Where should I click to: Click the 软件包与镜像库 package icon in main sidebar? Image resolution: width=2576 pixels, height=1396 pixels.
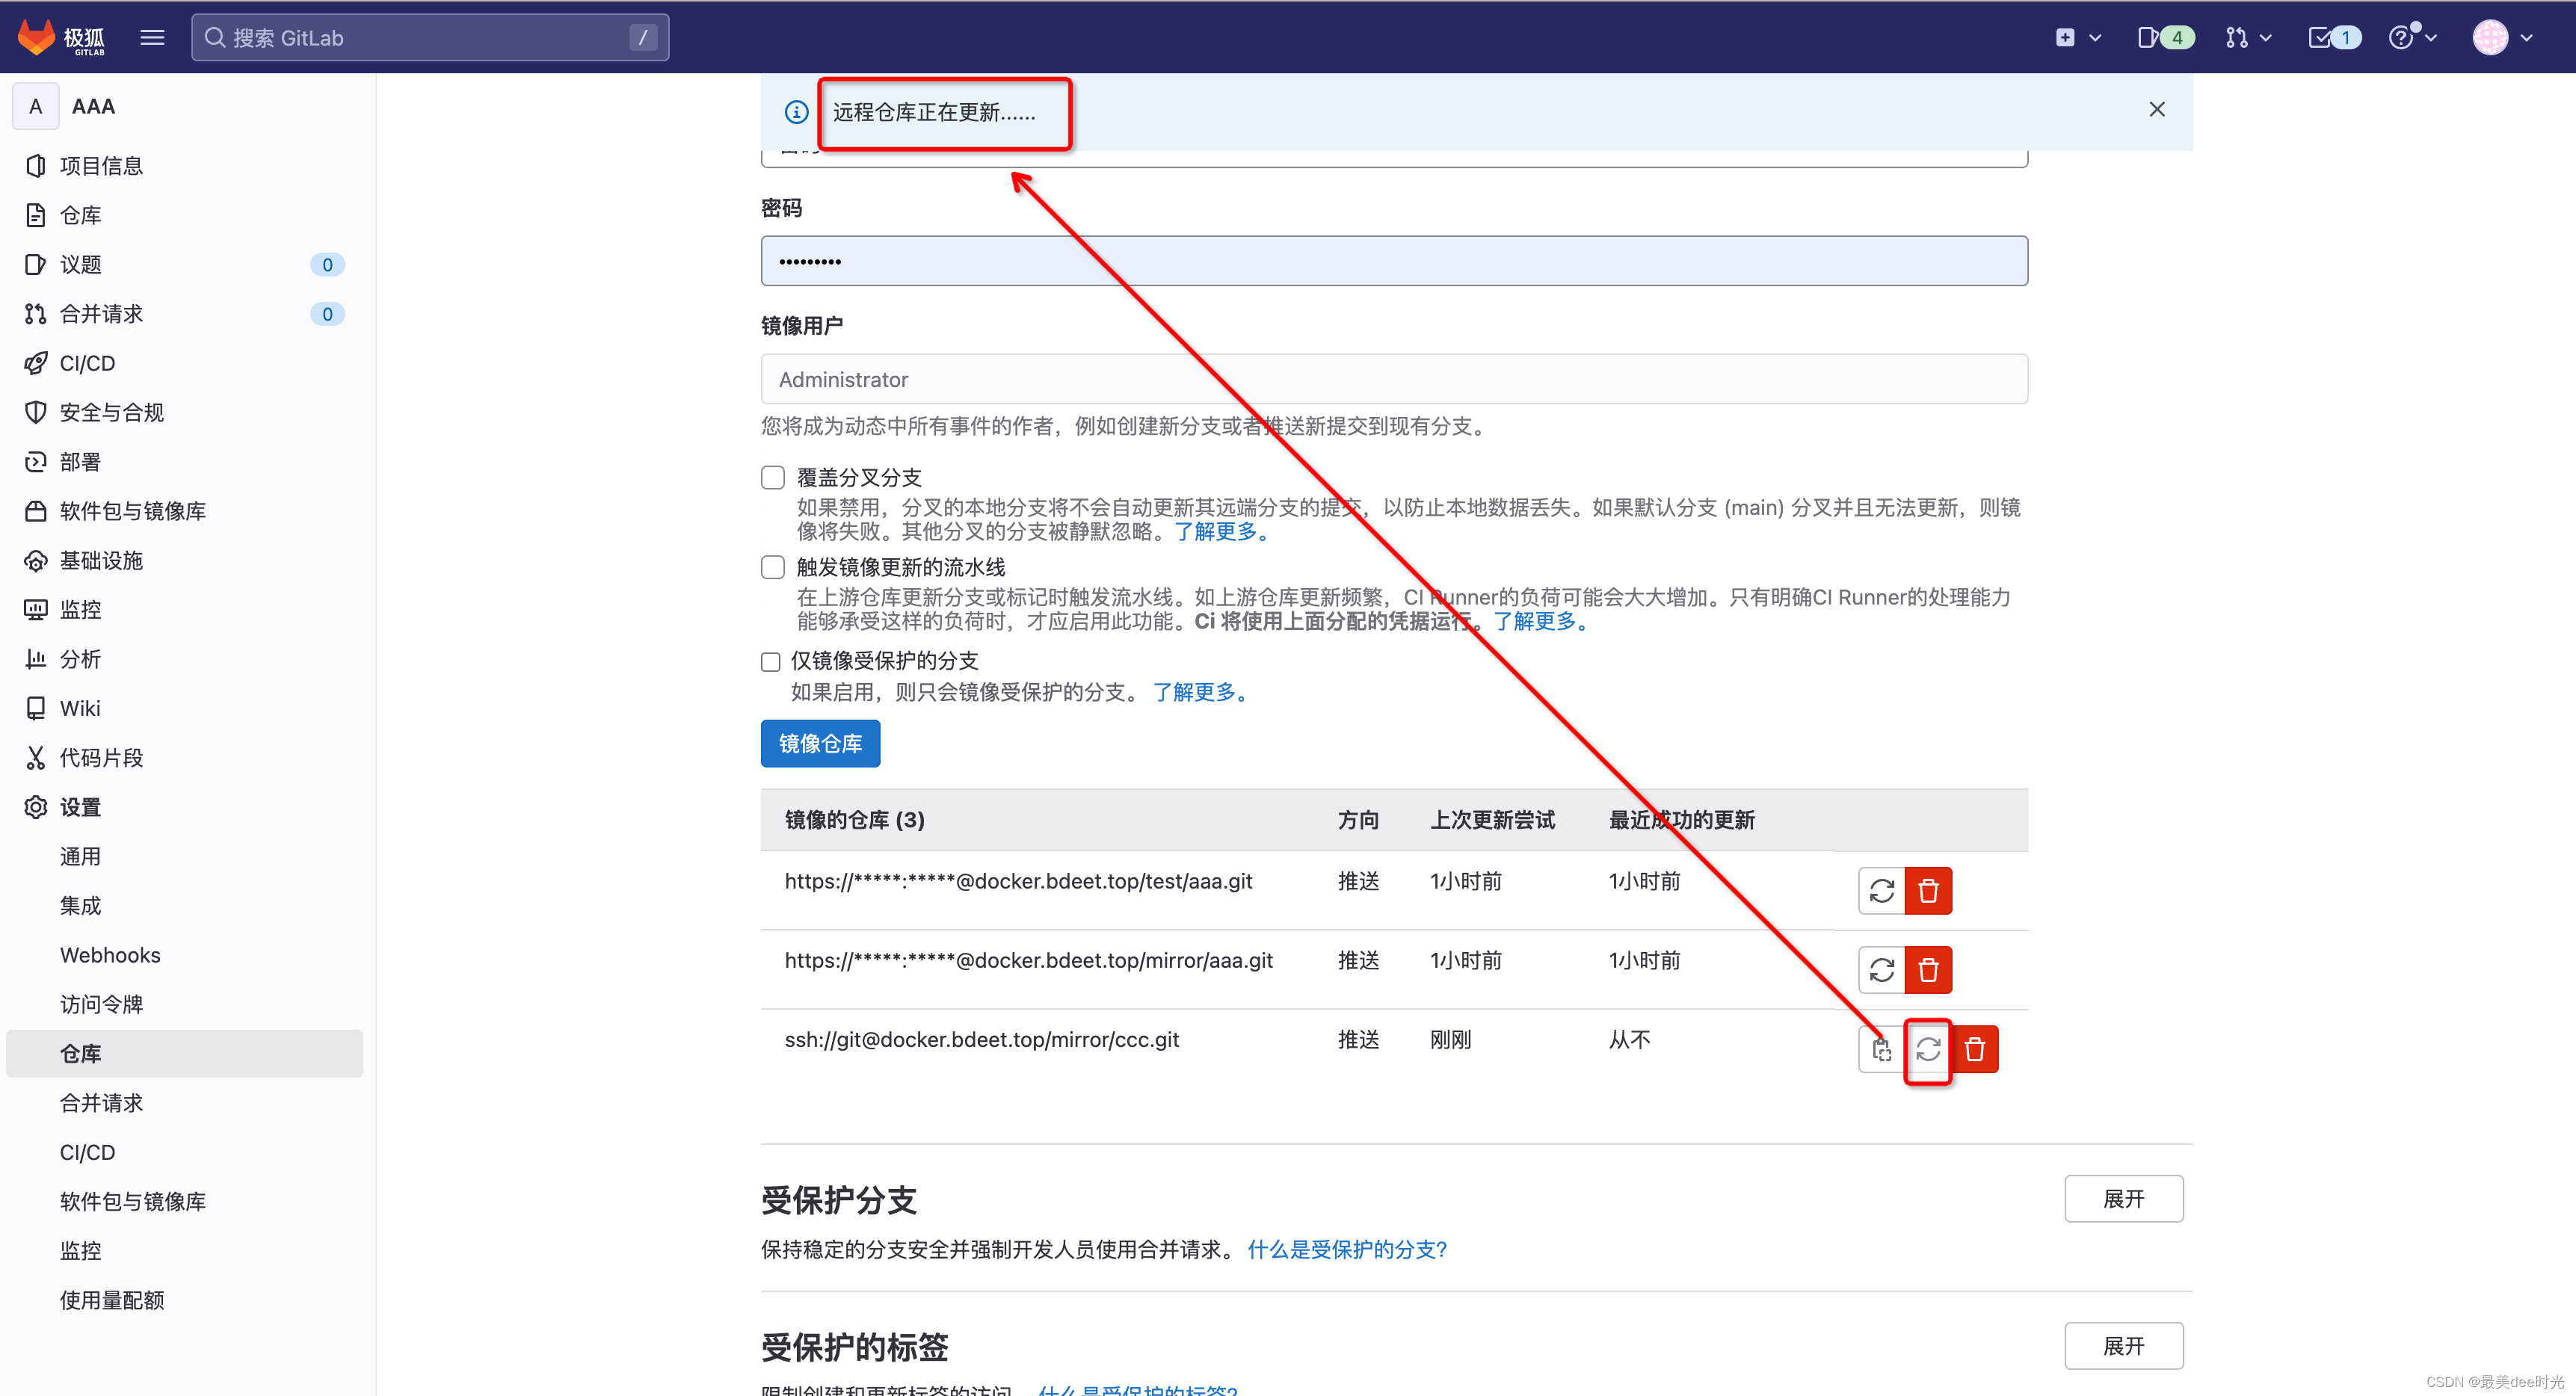pyautogui.click(x=36, y=511)
